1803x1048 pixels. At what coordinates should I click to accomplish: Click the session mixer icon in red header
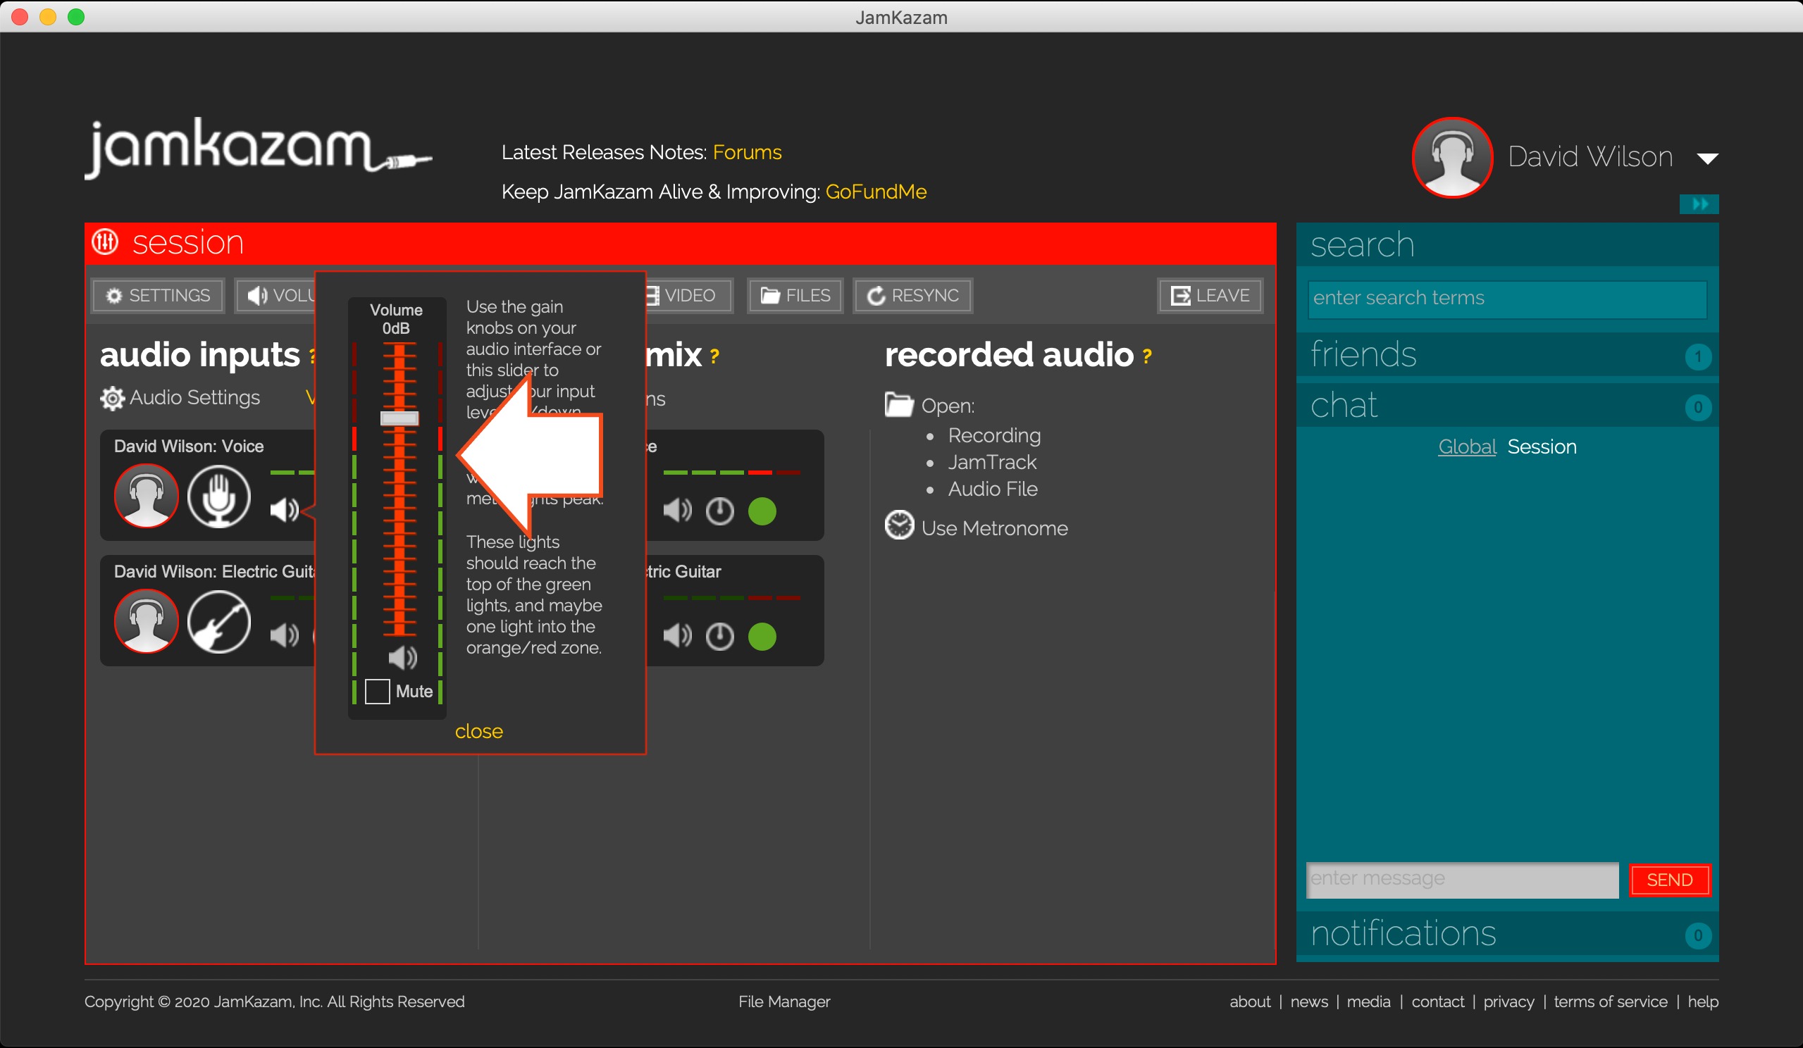tap(105, 242)
